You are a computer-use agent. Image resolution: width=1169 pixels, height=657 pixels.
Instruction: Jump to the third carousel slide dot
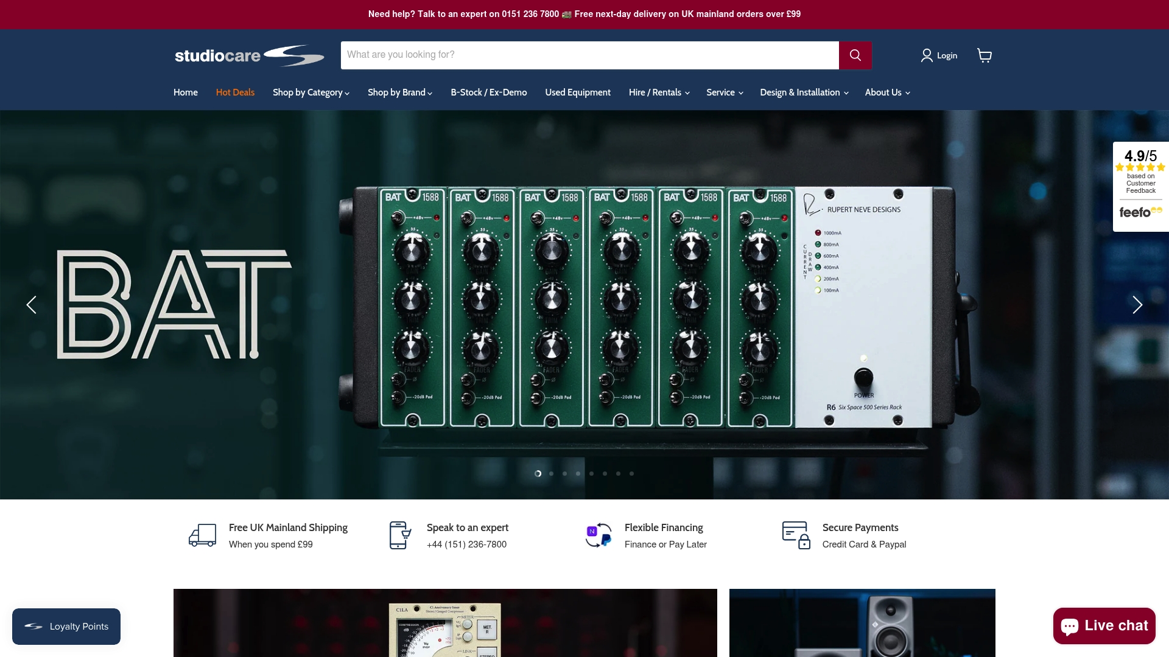pos(564,473)
